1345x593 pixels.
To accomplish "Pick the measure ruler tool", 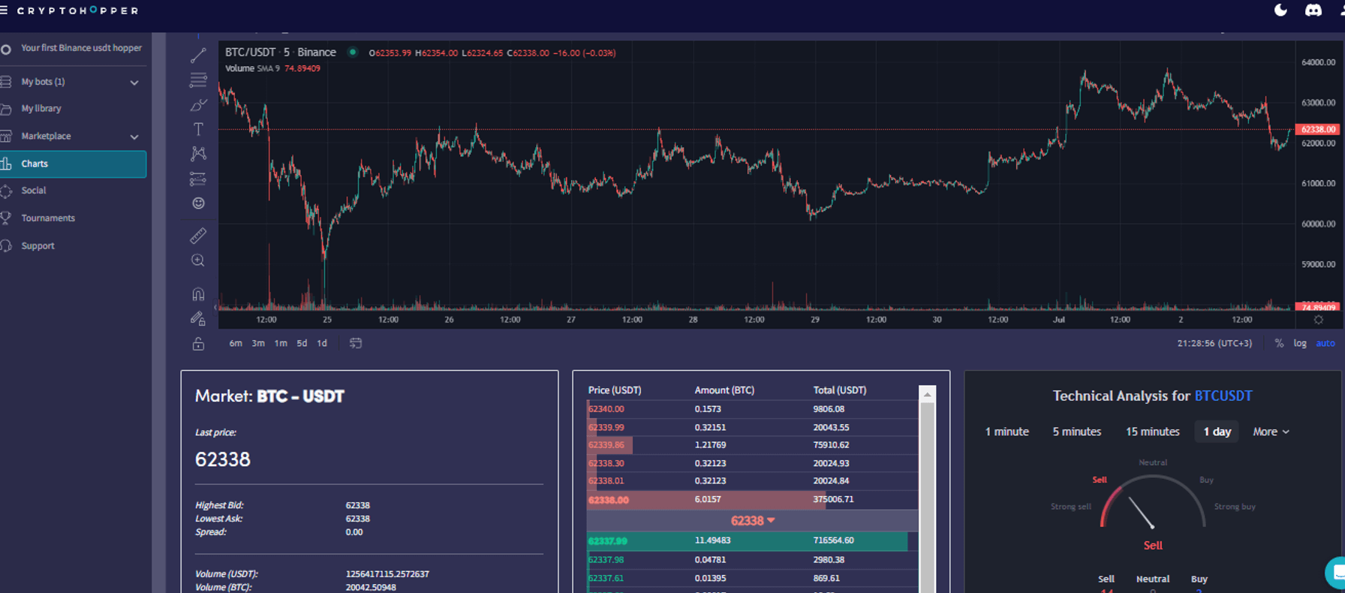I will 198,236.
